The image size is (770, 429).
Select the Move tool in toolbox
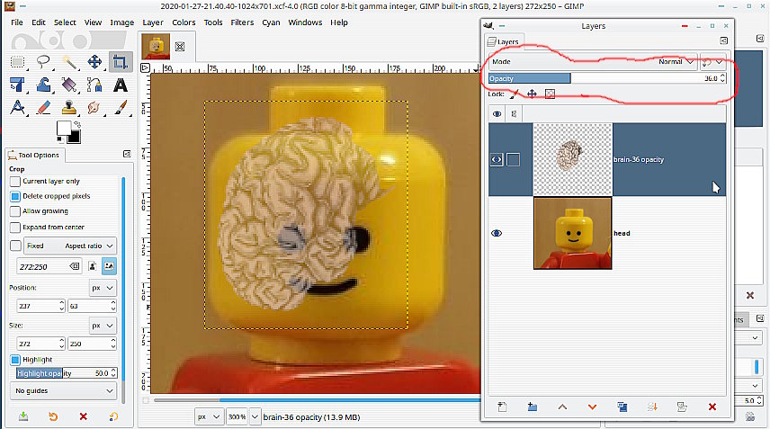(x=94, y=62)
